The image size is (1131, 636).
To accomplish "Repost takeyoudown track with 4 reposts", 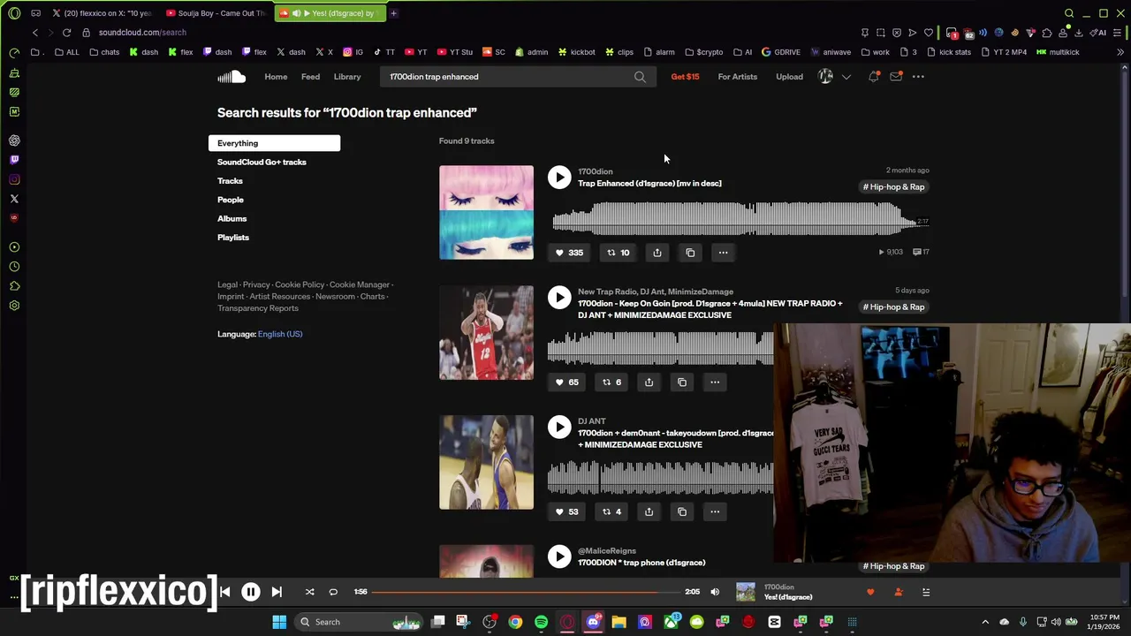I will [x=611, y=511].
